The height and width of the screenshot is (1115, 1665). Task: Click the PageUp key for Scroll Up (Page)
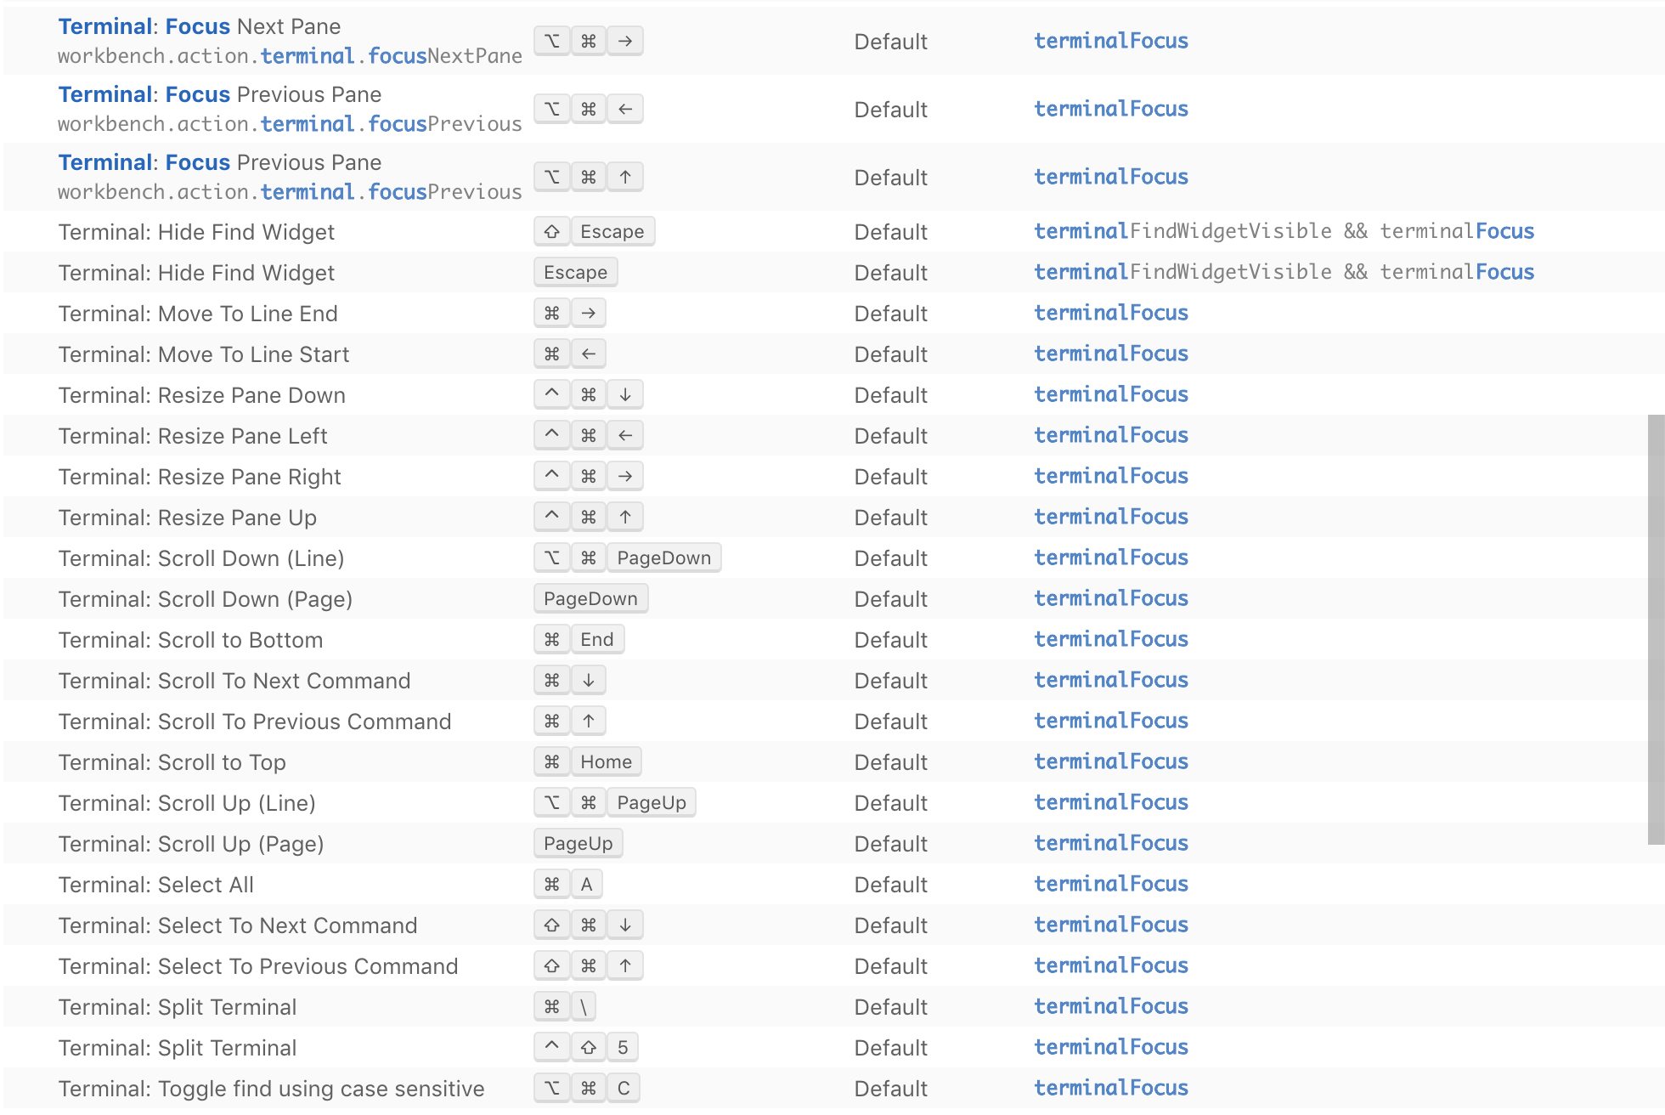click(578, 844)
